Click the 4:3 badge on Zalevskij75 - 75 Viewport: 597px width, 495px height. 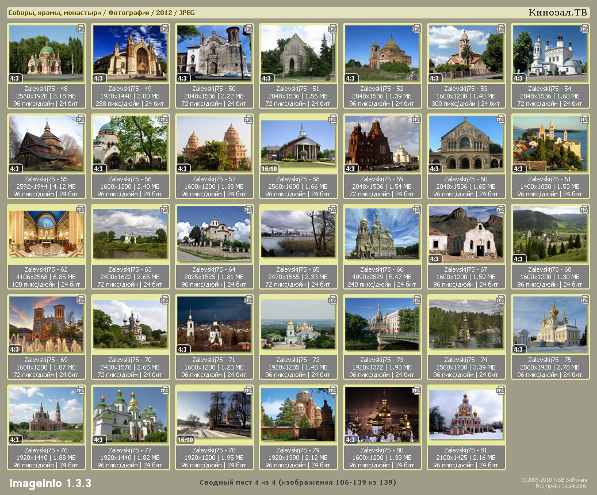pyautogui.click(x=519, y=349)
